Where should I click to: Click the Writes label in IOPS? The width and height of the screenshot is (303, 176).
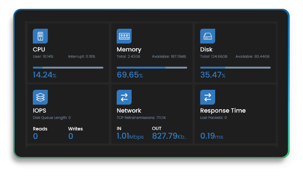pyautogui.click(x=75, y=129)
